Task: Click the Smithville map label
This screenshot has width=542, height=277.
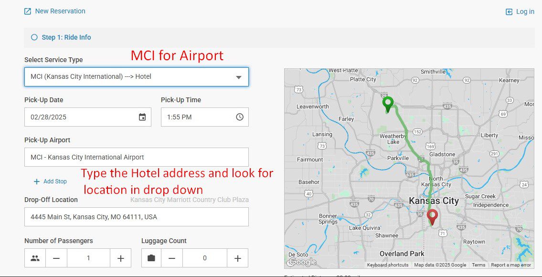Action: pyautogui.click(x=433, y=72)
